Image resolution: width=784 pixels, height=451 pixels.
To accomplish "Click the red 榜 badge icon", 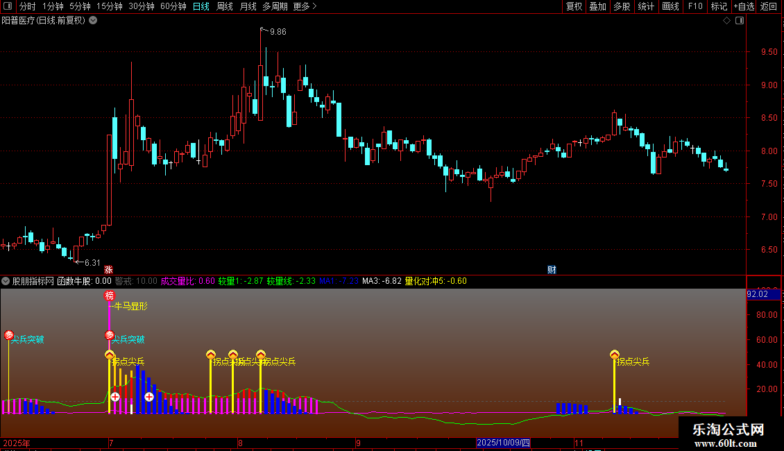I will coord(110,296).
